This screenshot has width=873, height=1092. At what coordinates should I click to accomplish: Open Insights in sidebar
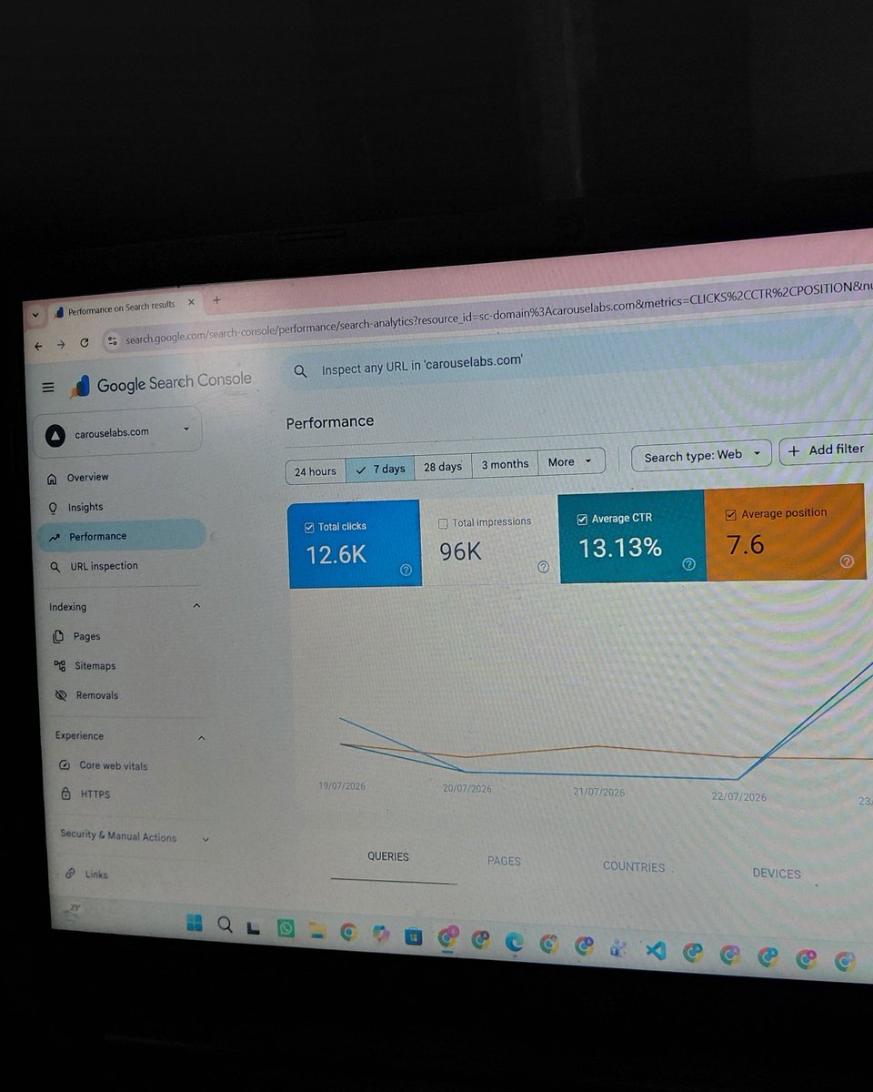click(85, 507)
